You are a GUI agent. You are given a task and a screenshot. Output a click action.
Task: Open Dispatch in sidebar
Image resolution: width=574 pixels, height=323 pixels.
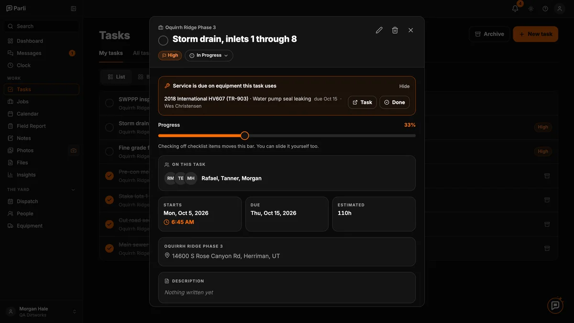pyautogui.click(x=42, y=201)
